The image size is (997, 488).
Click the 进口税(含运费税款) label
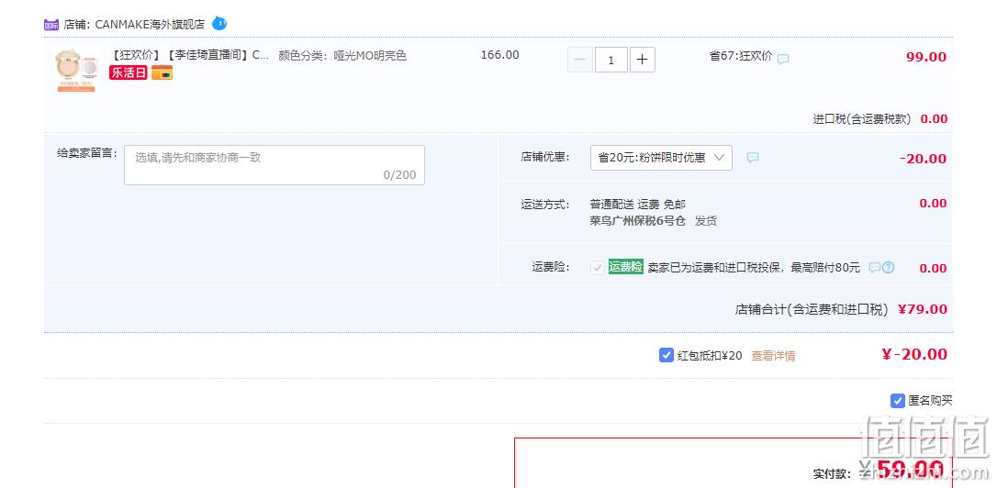point(861,119)
